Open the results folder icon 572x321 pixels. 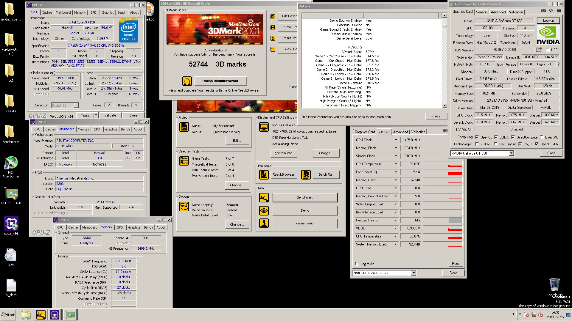pos(11,104)
